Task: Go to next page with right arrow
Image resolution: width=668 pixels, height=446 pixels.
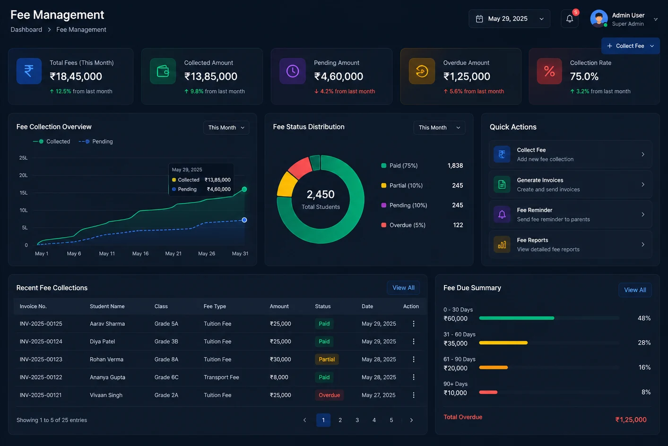Action: pyautogui.click(x=411, y=420)
